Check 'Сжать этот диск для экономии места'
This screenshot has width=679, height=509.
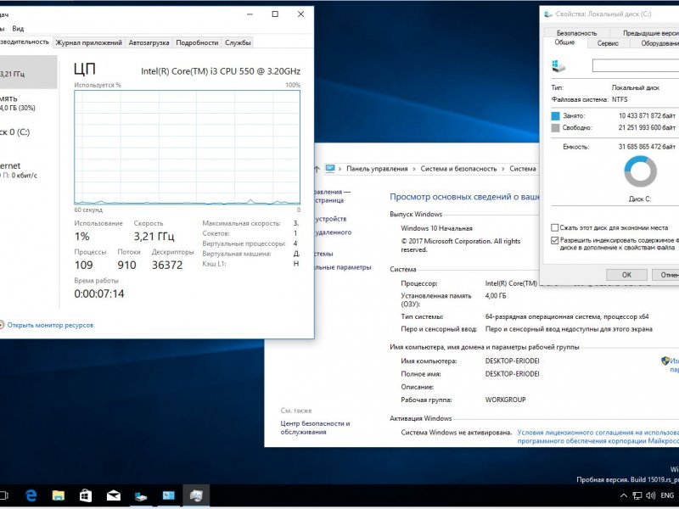pos(555,227)
